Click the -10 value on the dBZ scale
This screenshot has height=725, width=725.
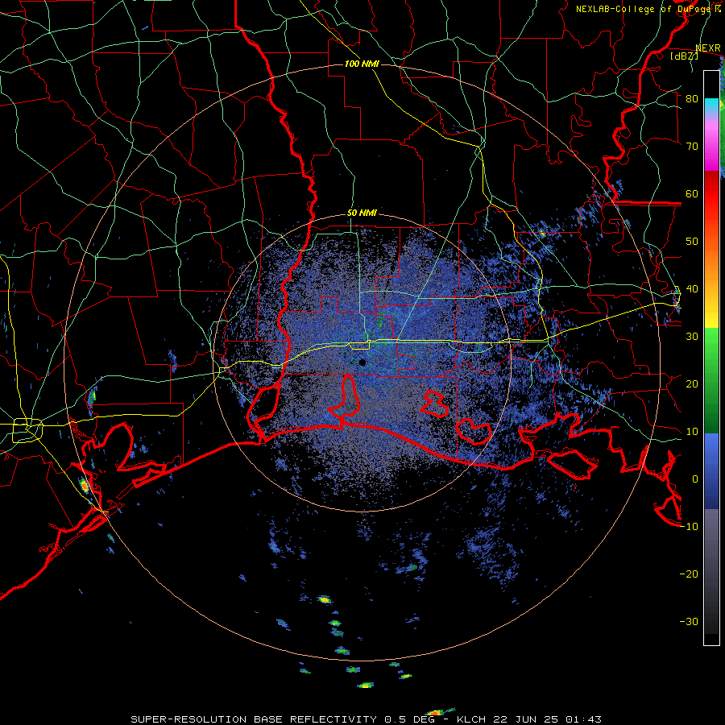689,527
